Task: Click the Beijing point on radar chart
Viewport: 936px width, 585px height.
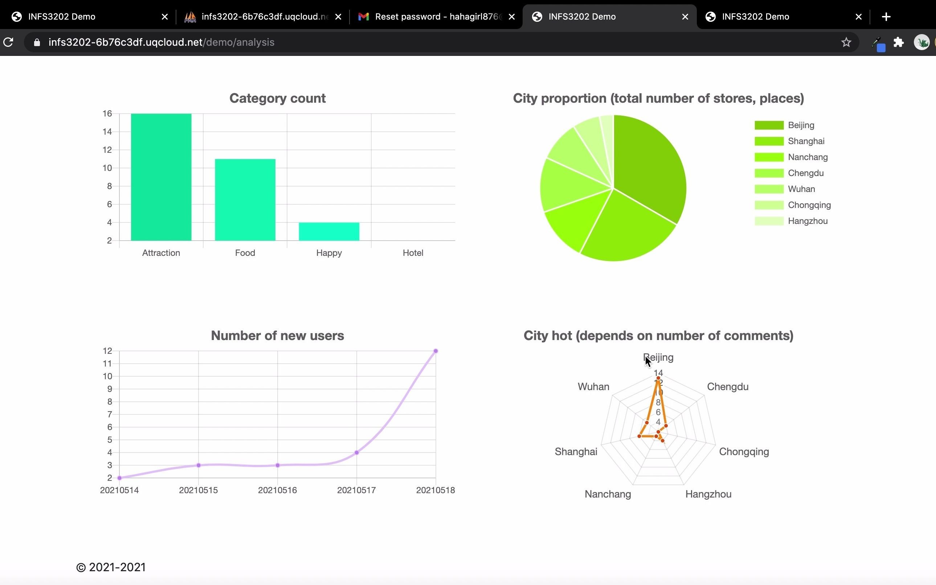Action: 658,378
